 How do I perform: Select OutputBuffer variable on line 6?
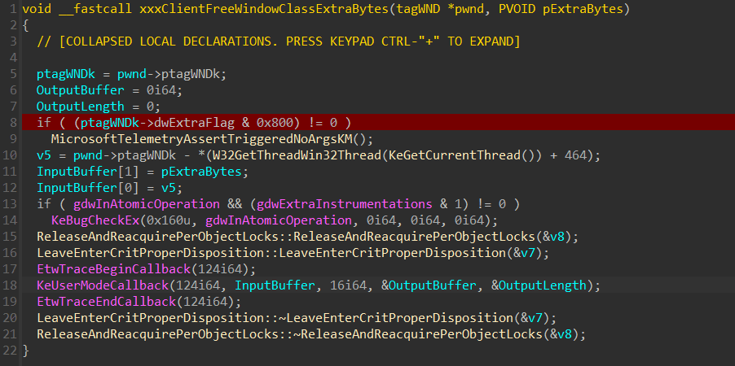pos(80,90)
